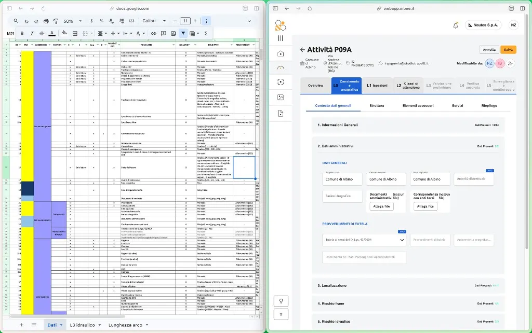The height and width of the screenshot is (333, 532).
Task: Open the text color picker
Action: tap(52, 33)
